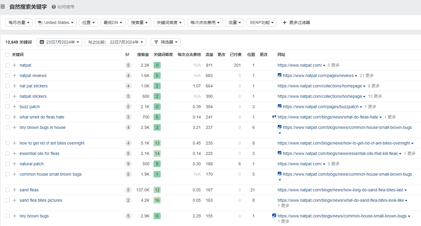Open the hamburger menu icon
The width and height of the screenshot is (421, 226).
pyautogui.click(x=3, y=7)
